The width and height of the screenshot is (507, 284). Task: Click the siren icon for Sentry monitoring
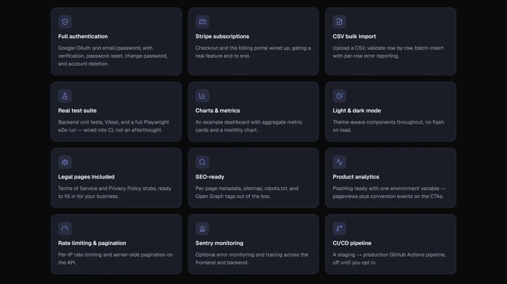click(x=202, y=228)
